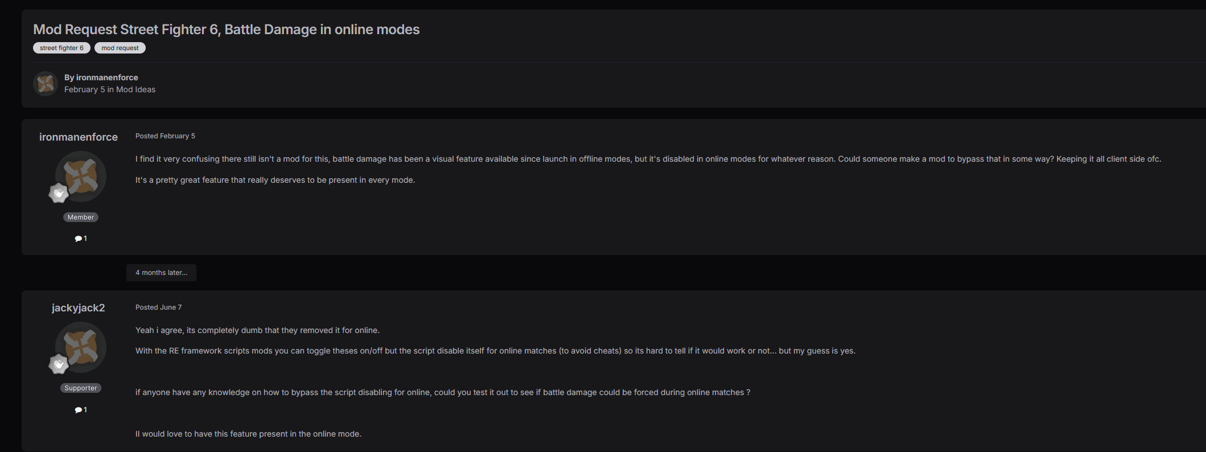Viewport: 1206px width, 452px height.
Task: Open the jackyjack2 username link
Action: click(79, 308)
